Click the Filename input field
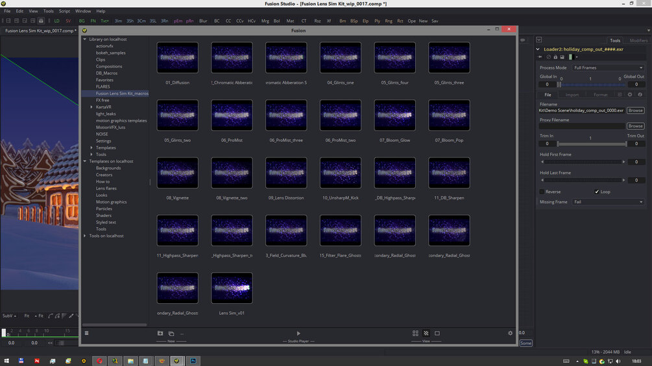Image resolution: width=652 pixels, height=366 pixels. (582, 110)
